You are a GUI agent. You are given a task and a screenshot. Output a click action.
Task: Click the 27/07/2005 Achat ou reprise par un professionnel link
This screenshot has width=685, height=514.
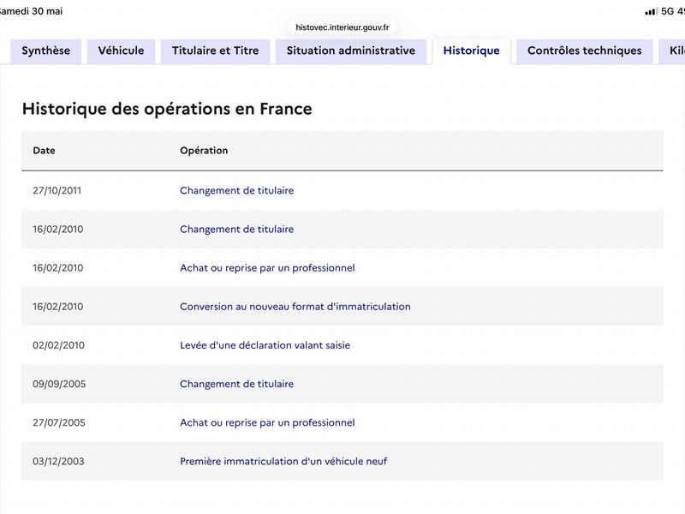point(267,422)
